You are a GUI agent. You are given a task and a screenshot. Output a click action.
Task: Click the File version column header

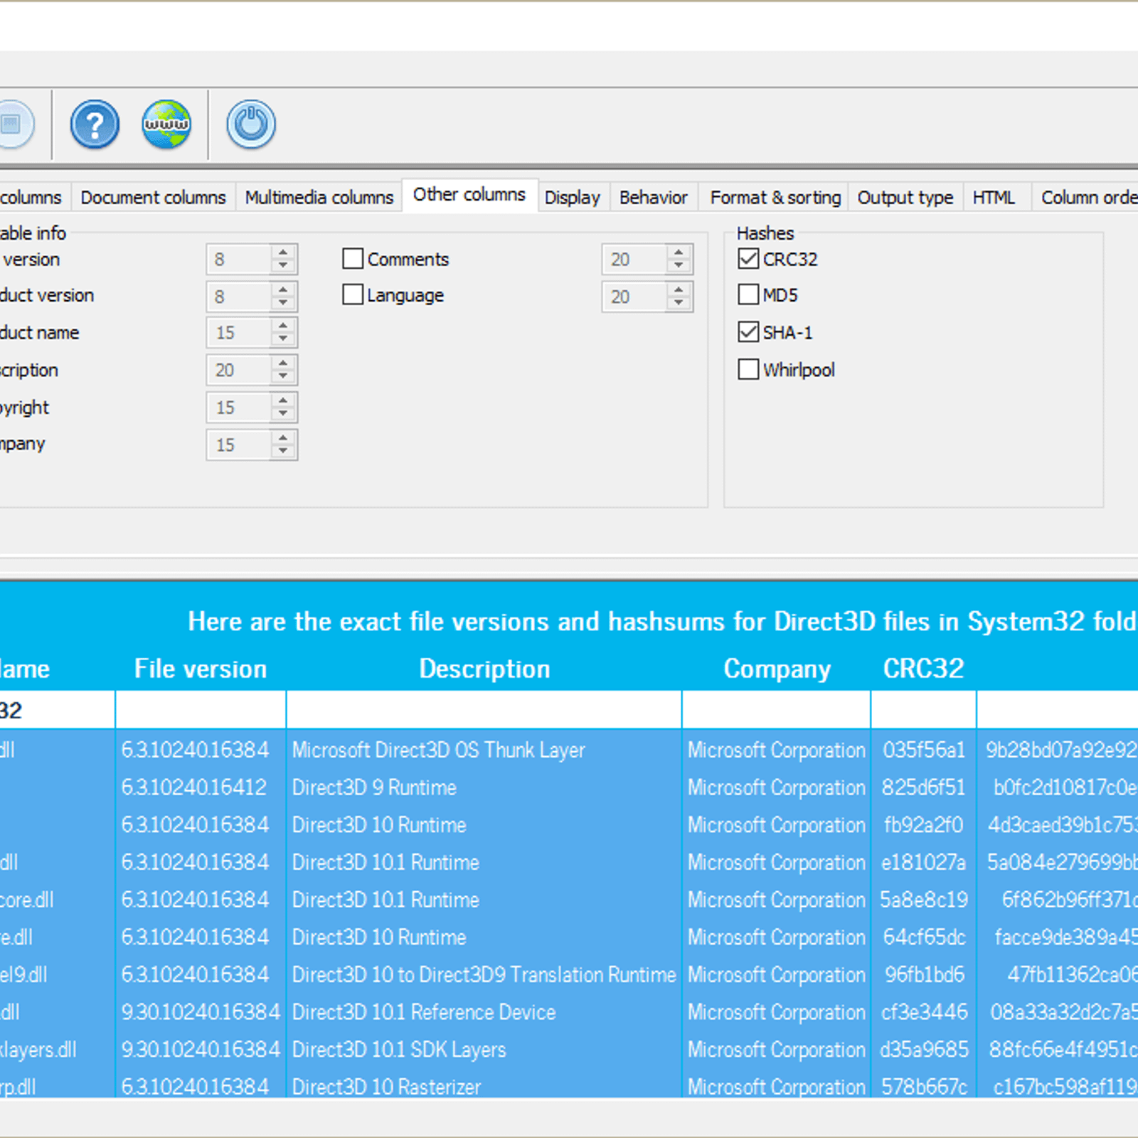tap(201, 669)
